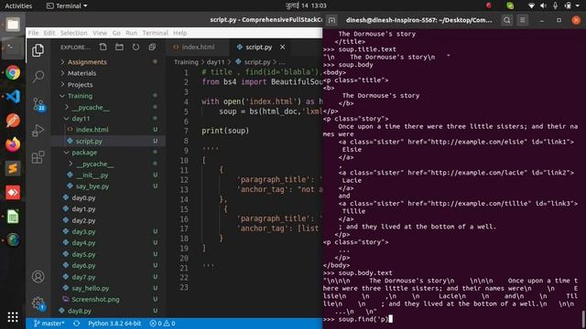Launch Visual Studio Code from the dock

pos(13,97)
